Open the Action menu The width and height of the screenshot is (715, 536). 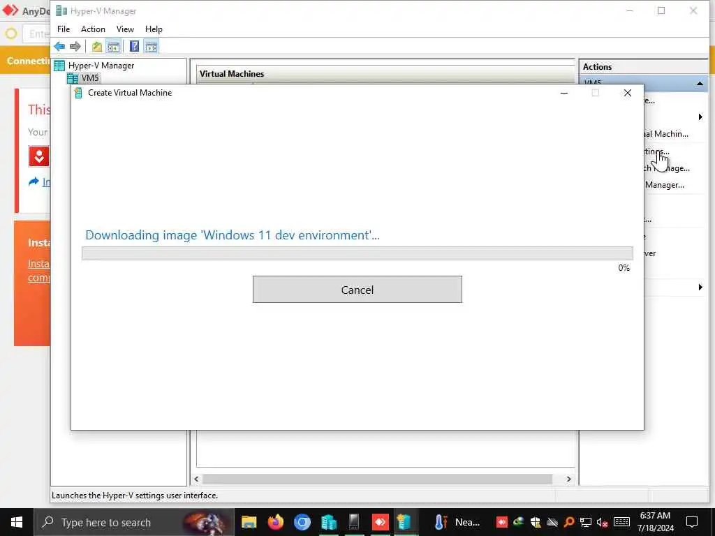[93, 29]
